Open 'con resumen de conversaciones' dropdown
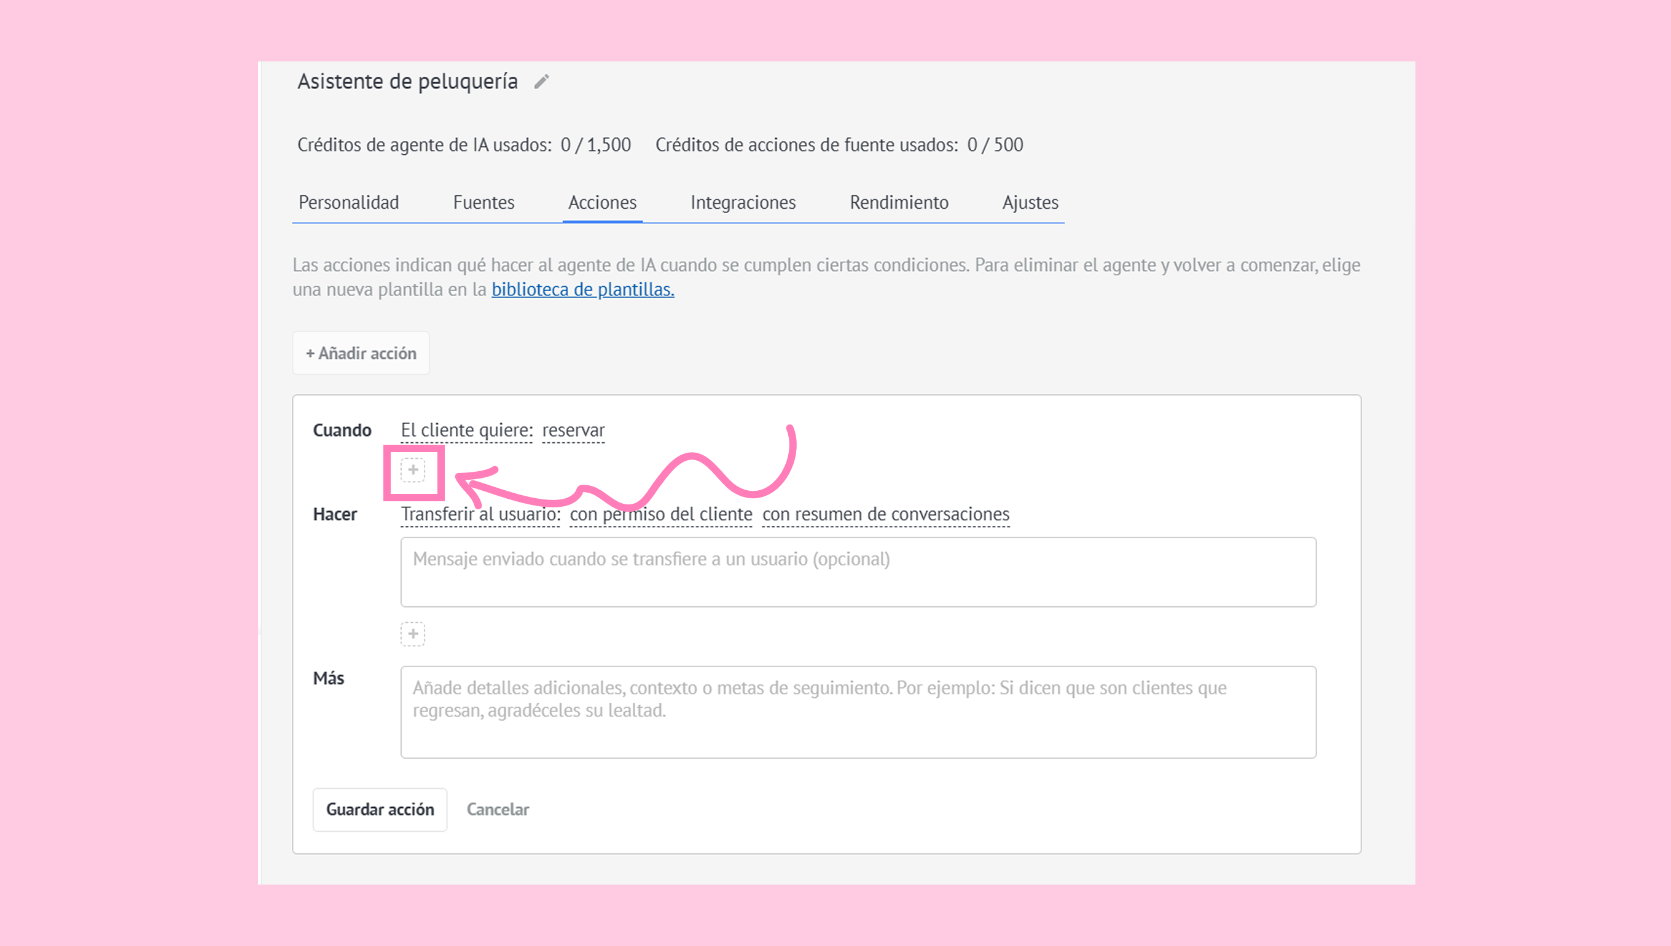Screen dimensions: 1671x946 tap(885, 514)
